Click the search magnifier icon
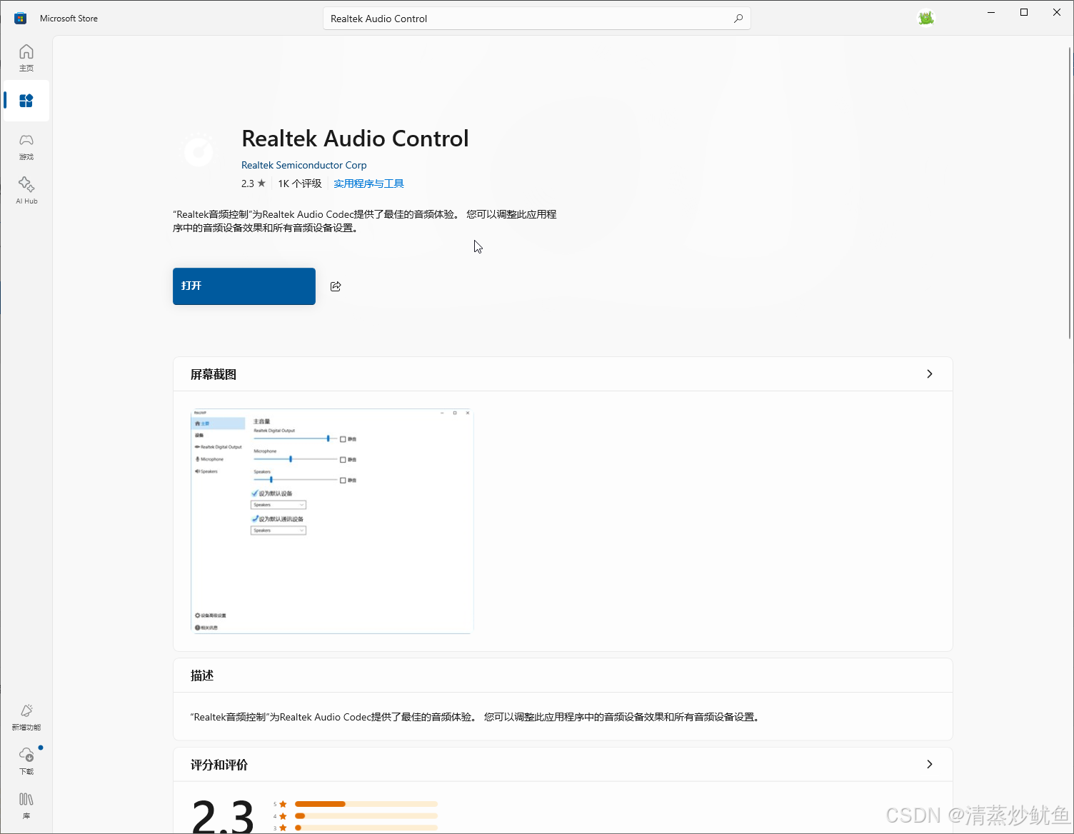Screen dimensions: 1074x834 [738, 19]
